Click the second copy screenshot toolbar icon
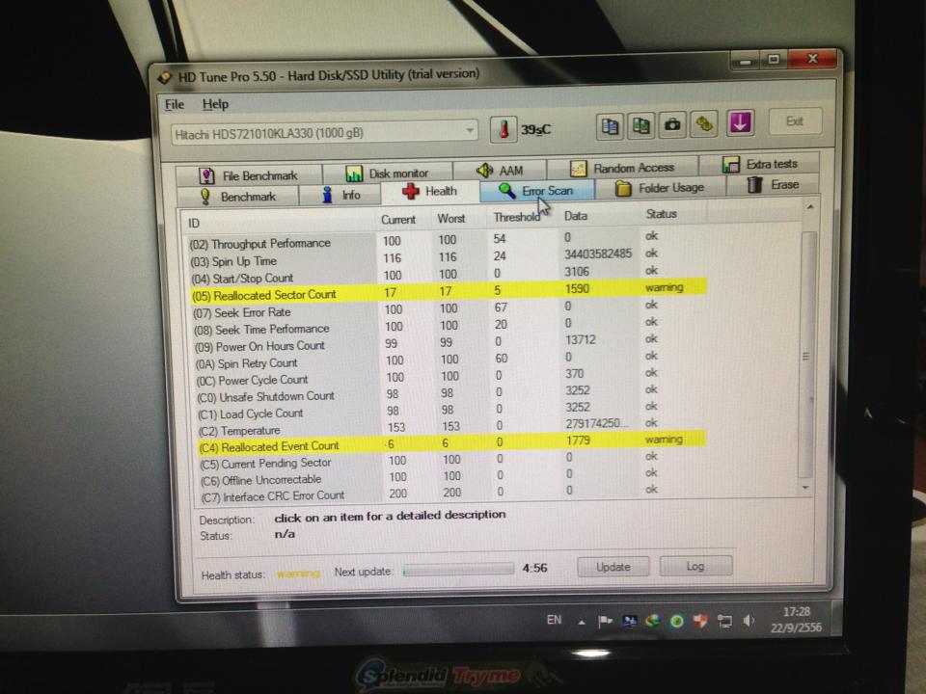 [640, 125]
